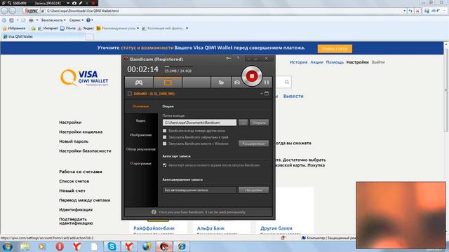Click the browser forward button
449x252 pixels.
13,11
